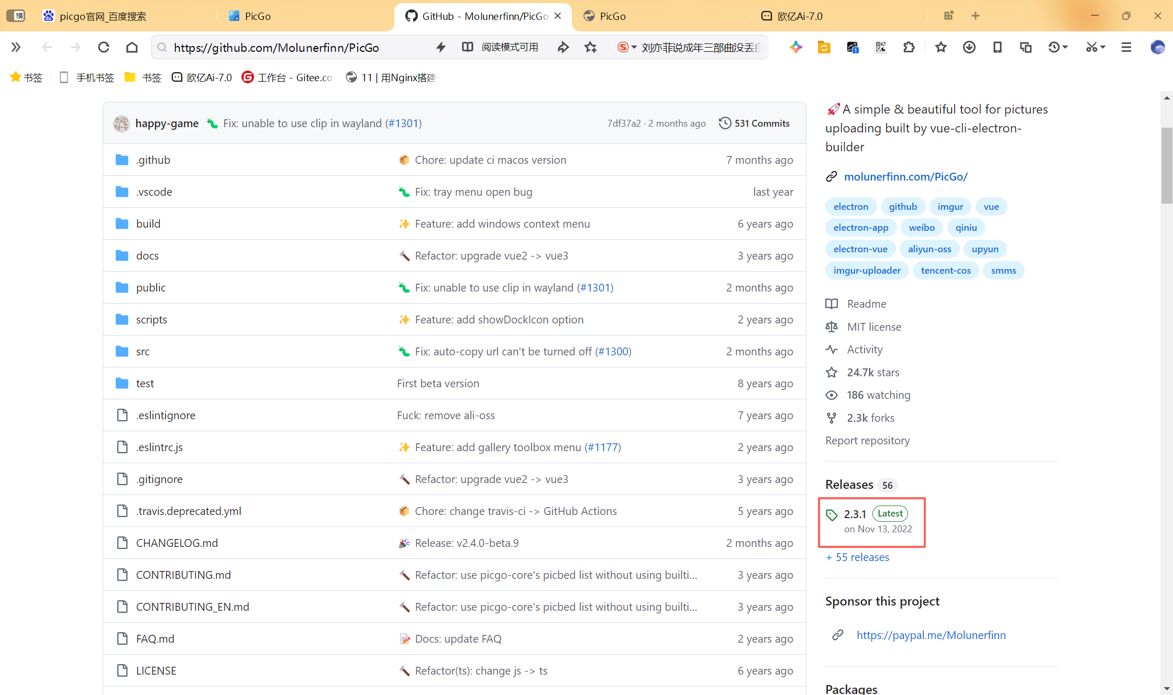Open the 工作台 - Gitee bookmark

tap(287, 77)
